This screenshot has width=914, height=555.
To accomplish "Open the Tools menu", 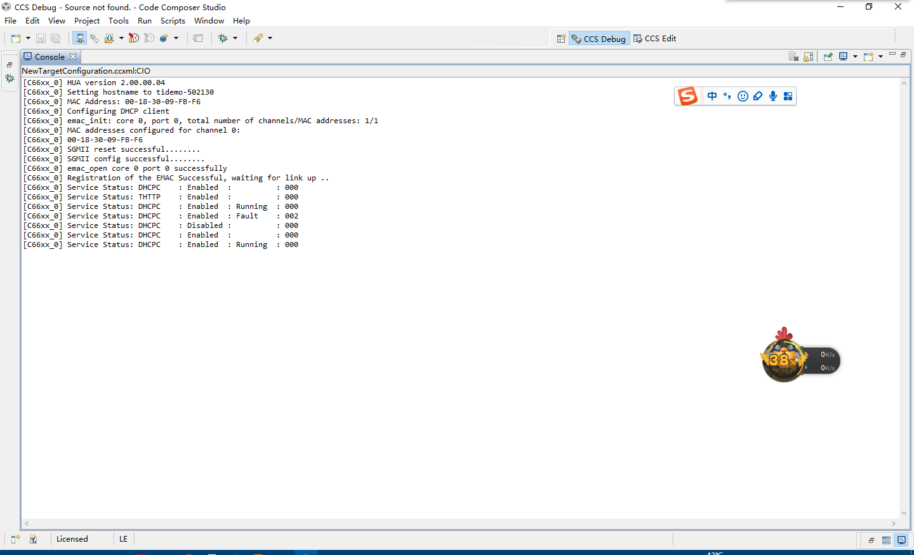I will [119, 21].
